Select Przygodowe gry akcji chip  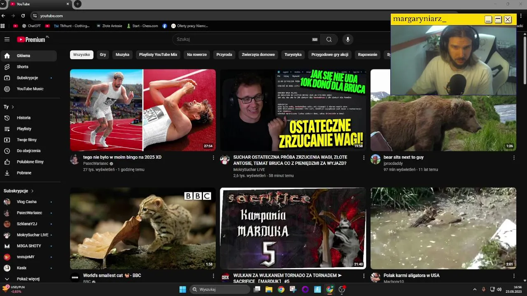pyautogui.click(x=330, y=55)
